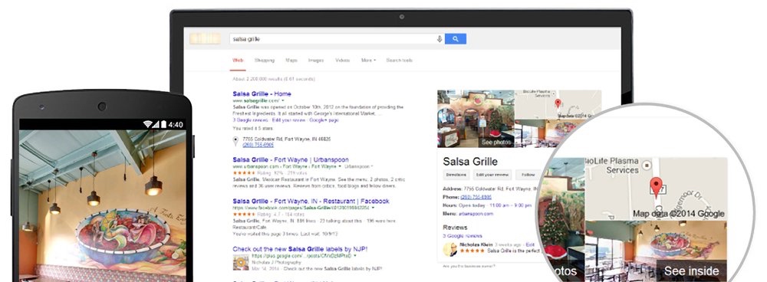The height and width of the screenshot is (282, 767).
Task: Expand the More search options dropdown
Action: 368,61
